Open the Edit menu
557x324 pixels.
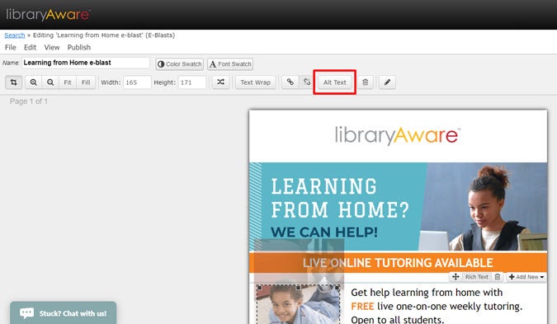tap(31, 47)
